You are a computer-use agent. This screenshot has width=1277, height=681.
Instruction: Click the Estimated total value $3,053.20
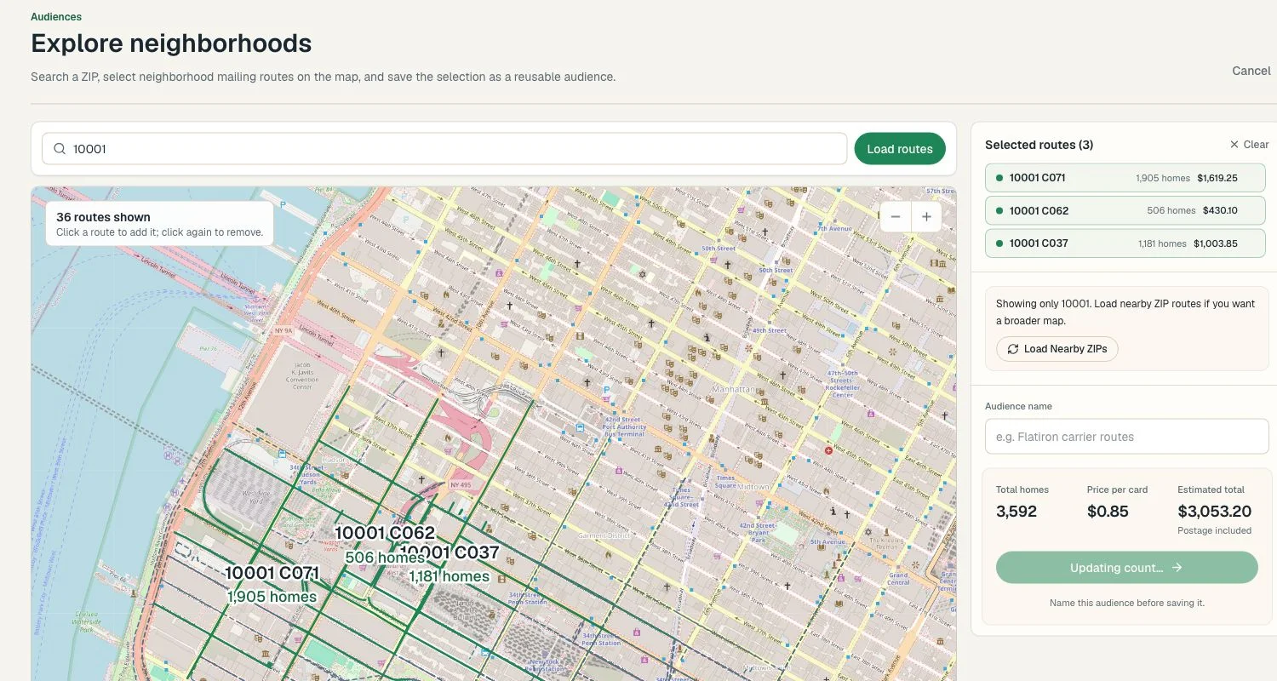[1215, 512]
